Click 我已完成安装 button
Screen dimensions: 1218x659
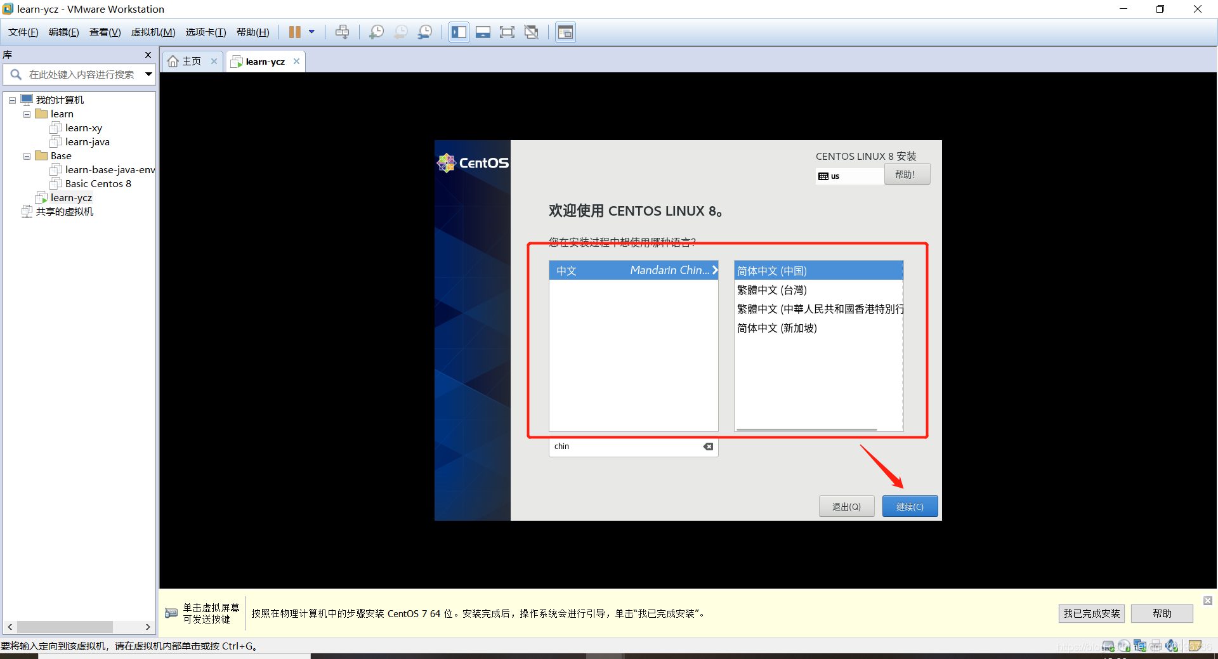pos(1091,613)
